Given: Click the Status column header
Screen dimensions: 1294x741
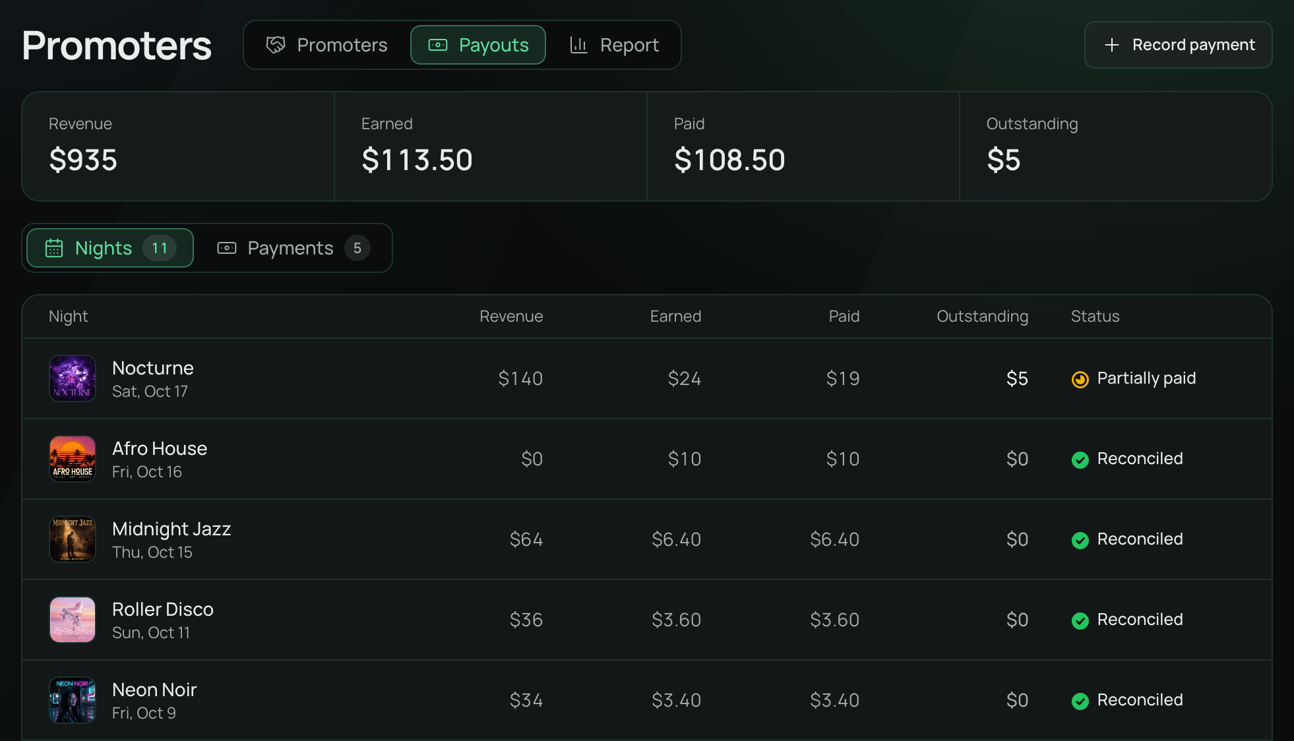Looking at the screenshot, I should coord(1095,316).
